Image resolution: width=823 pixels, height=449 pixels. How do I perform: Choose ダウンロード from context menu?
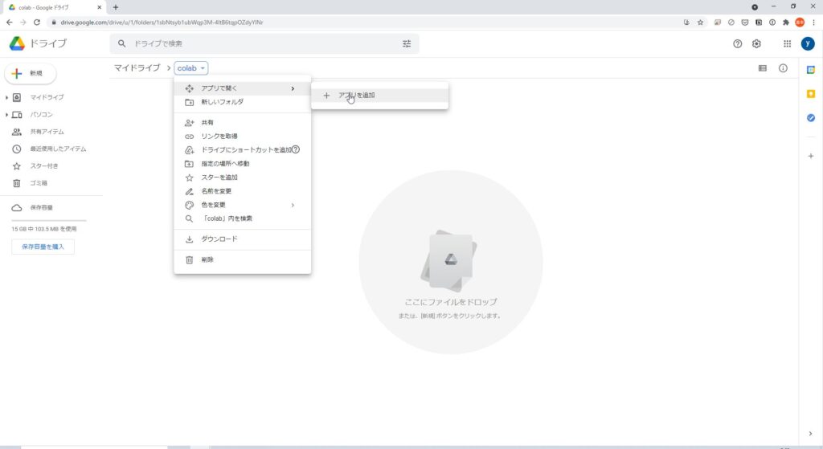219,239
